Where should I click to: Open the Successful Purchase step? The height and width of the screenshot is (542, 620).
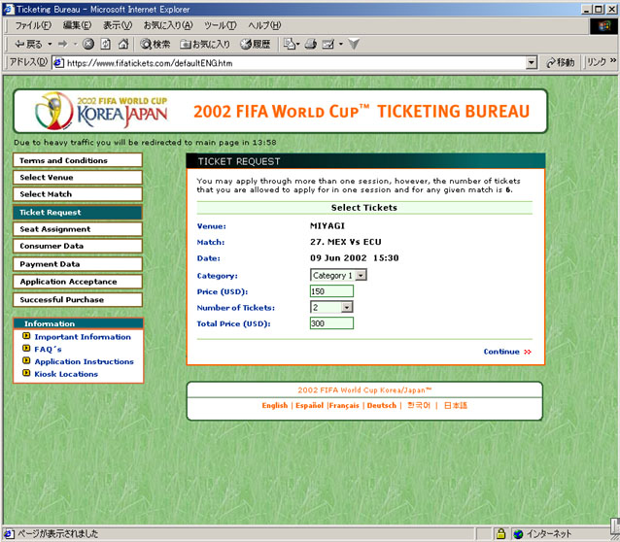[x=78, y=300]
